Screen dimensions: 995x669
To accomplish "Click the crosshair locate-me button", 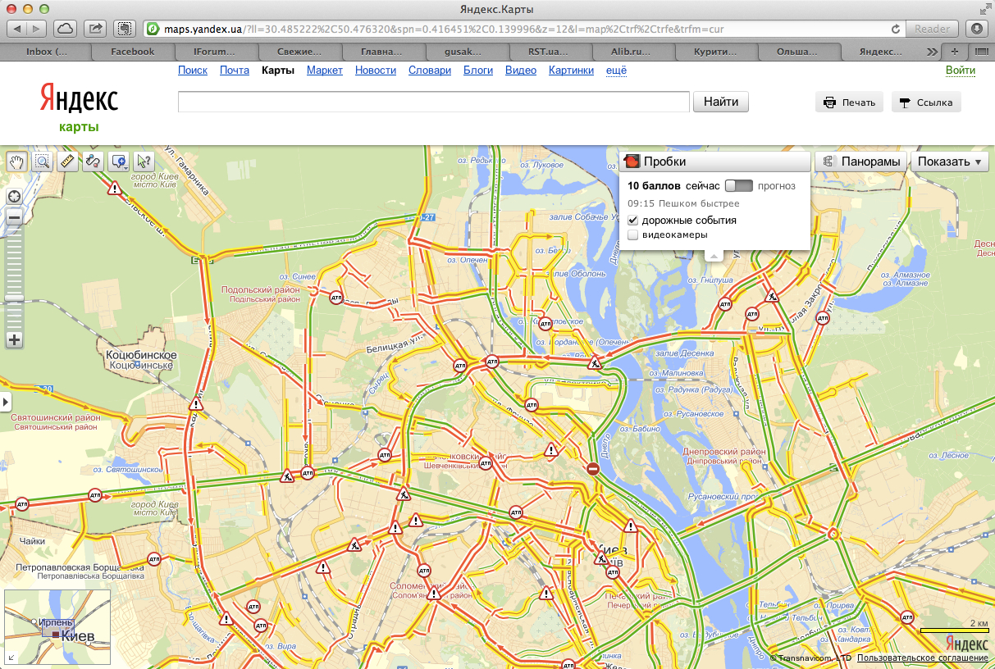I will (14, 197).
